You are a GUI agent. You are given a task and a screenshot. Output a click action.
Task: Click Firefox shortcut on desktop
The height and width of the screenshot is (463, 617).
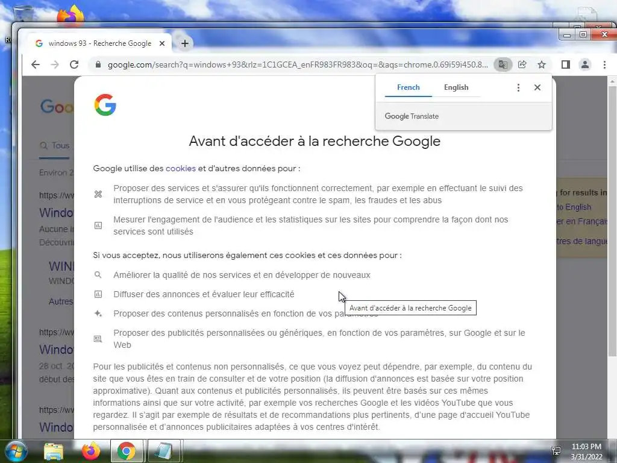[x=71, y=15]
